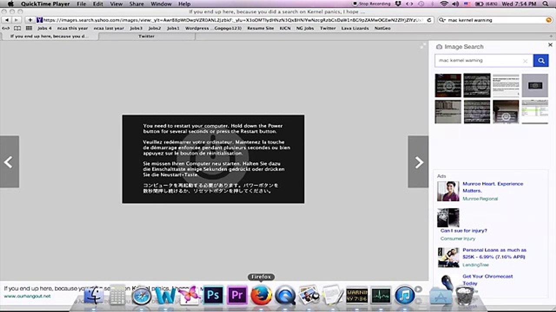Launch Photoshop from the dock
The image size is (556, 312).
[x=213, y=296]
